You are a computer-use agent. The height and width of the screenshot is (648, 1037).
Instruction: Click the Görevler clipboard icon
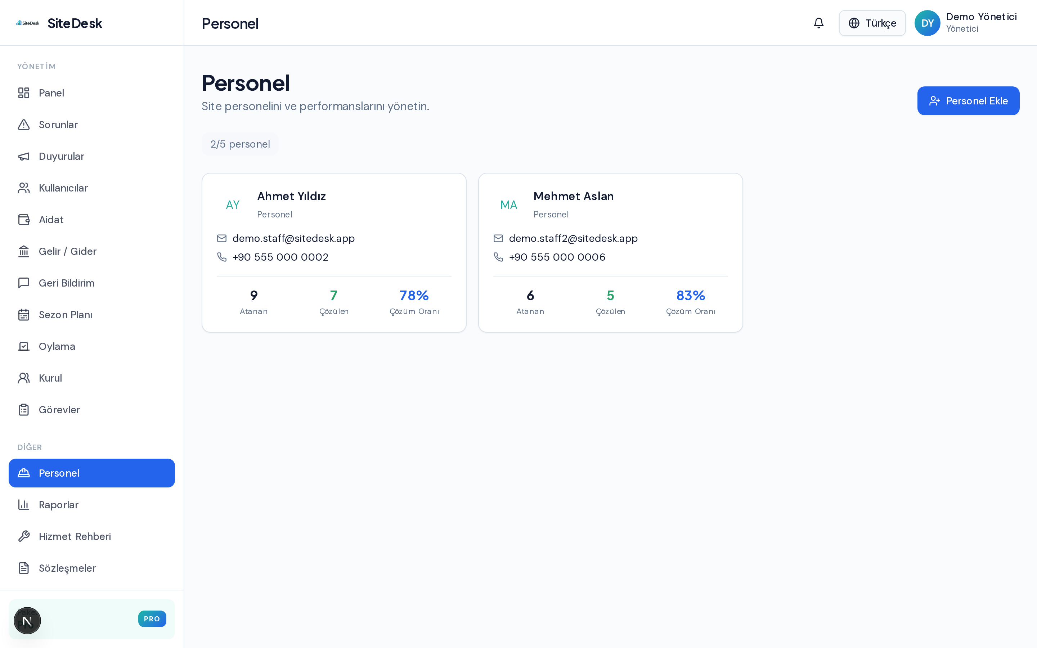pyautogui.click(x=23, y=410)
